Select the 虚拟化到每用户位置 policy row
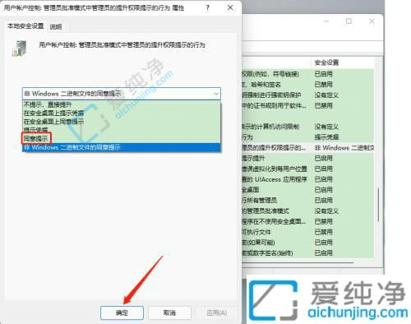The image size is (411, 324). (x=307, y=169)
